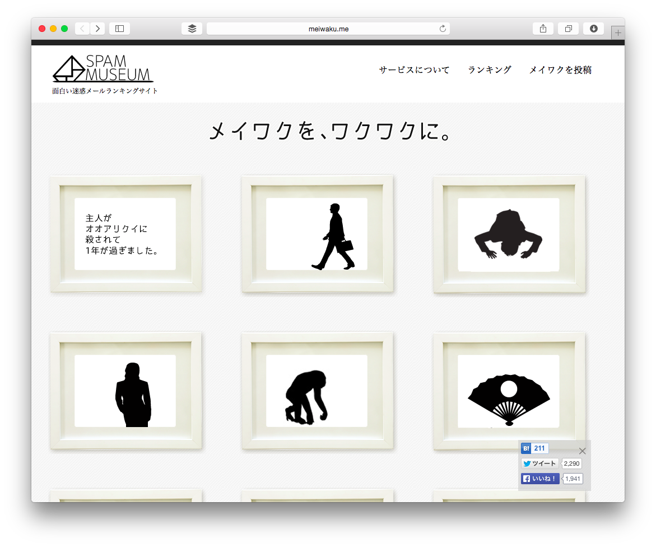Click the meiwaku.me address bar
656x547 pixels.
click(328, 29)
